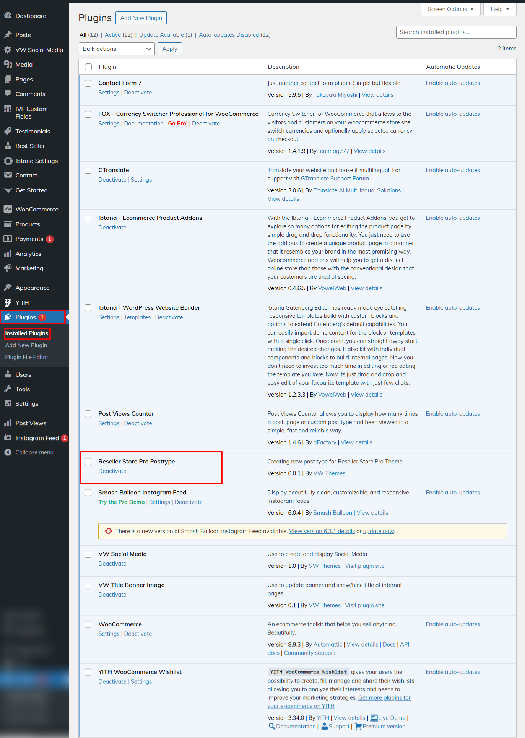Click the Analytics bar chart icon
Screen dimensions: 525x738
(8, 254)
